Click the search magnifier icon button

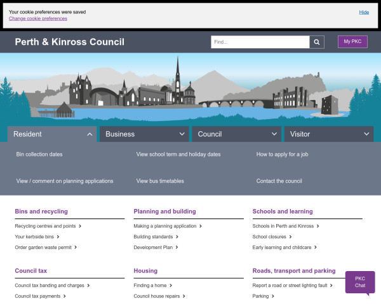317,42
